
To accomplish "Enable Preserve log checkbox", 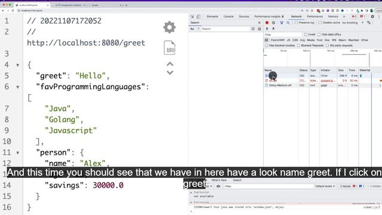I will 296,23.
